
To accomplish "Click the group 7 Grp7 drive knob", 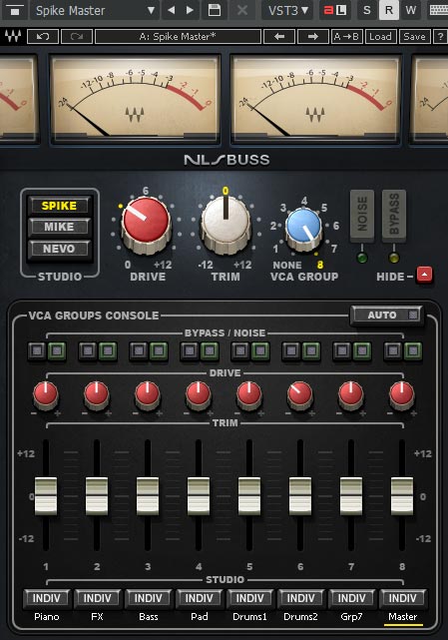I will [x=351, y=394].
